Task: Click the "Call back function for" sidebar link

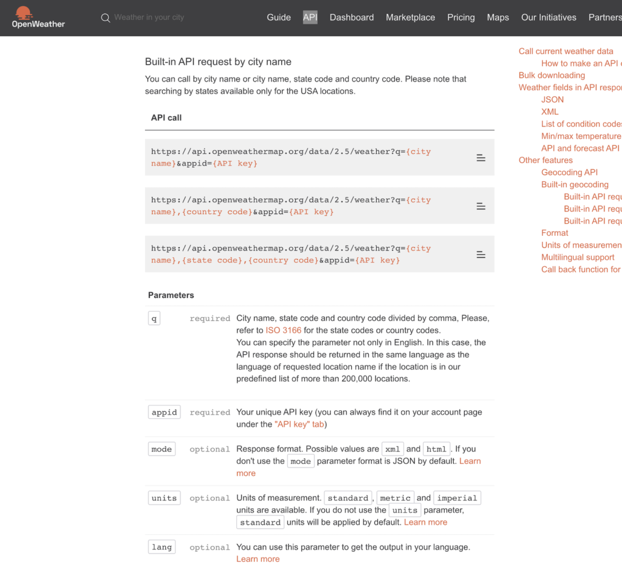Action: pyautogui.click(x=581, y=270)
